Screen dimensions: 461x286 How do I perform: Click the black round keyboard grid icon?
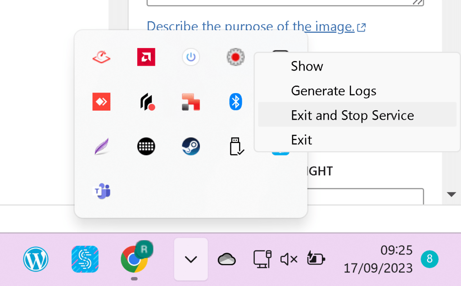[146, 146]
